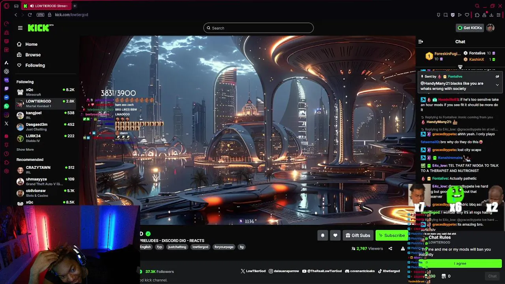
Task: Open Dasgasd3m Just Chatting channel
Action: pyautogui.click(x=45, y=126)
